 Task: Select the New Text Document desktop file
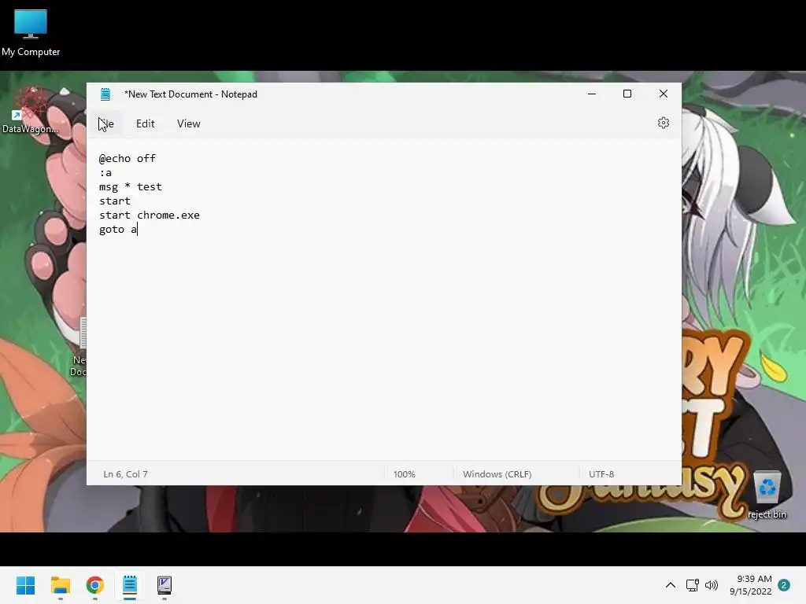78,347
